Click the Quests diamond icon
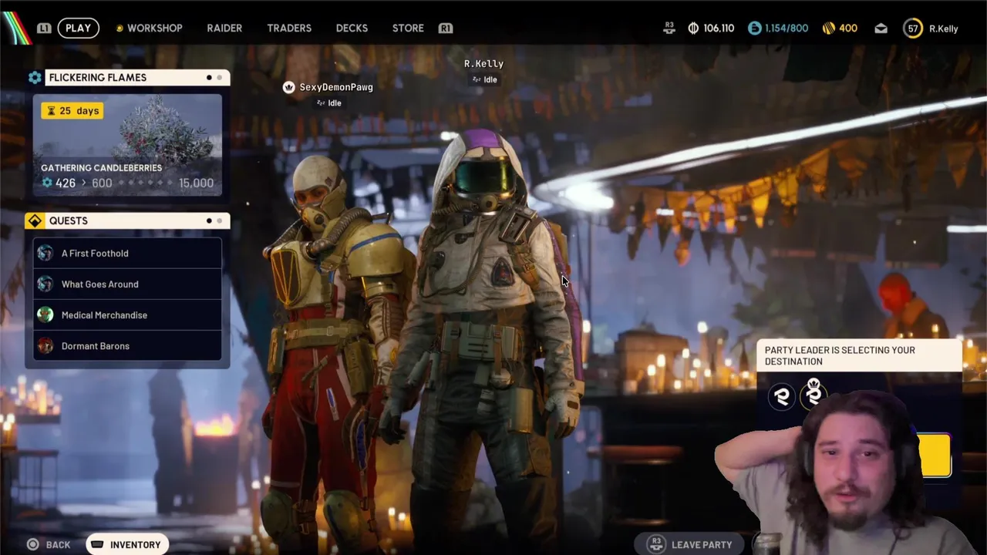 [x=35, y=220]
